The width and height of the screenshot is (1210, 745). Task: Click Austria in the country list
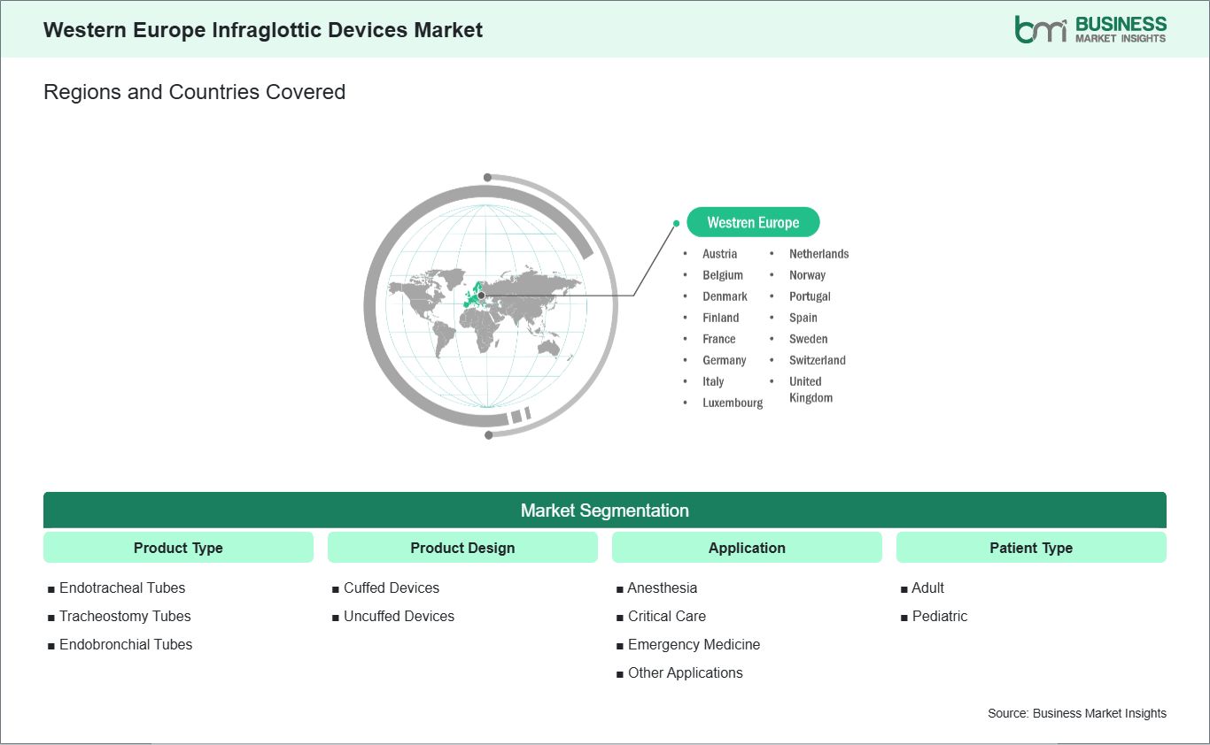tap(719, 254)
